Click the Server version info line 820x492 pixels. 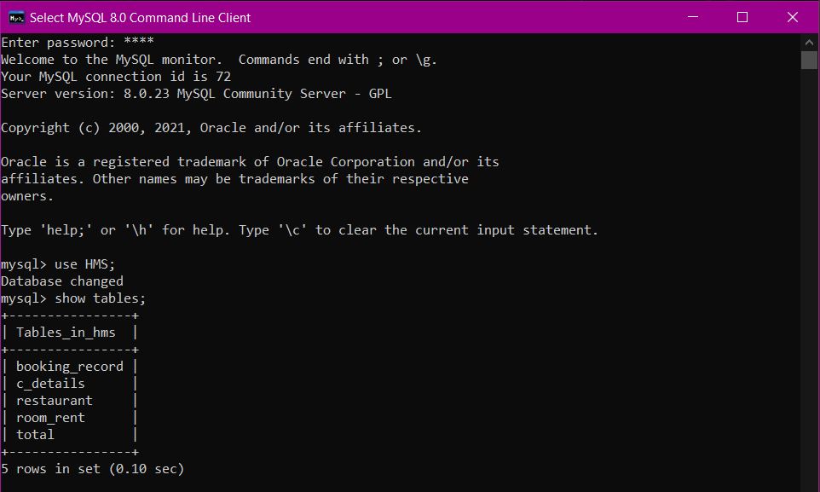tap(196, 93)
